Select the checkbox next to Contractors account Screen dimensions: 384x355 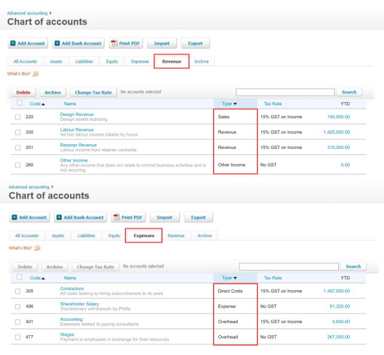[18, 291]
